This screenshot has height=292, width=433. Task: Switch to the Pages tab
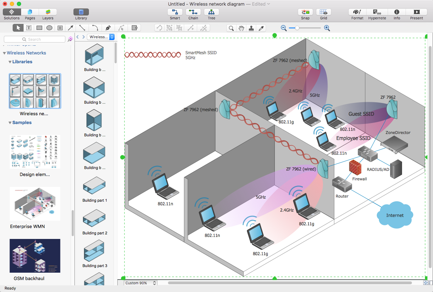pos(30,12)
